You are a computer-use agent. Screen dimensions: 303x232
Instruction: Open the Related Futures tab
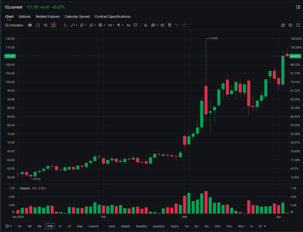(48, 17)
